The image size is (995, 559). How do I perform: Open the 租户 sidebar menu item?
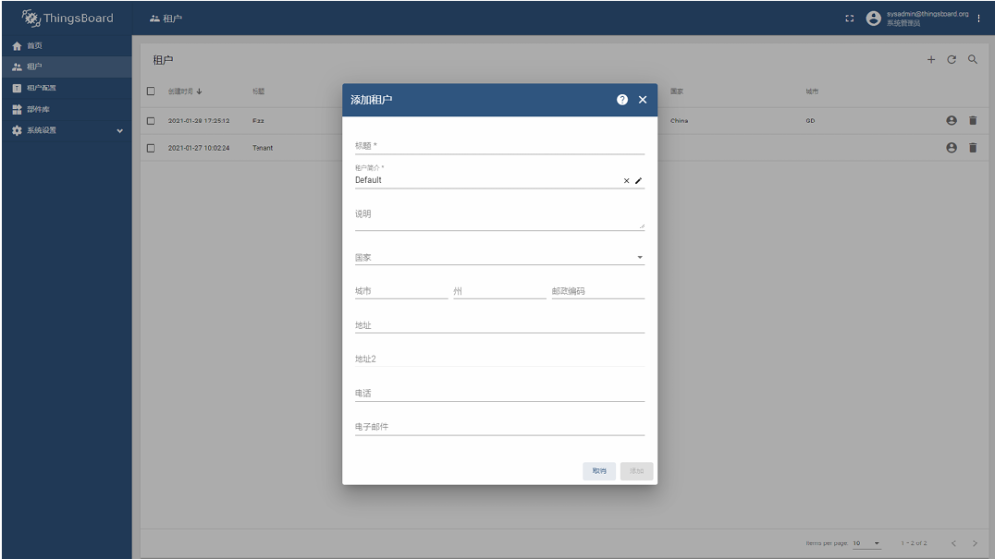click(x=67, y=67)
